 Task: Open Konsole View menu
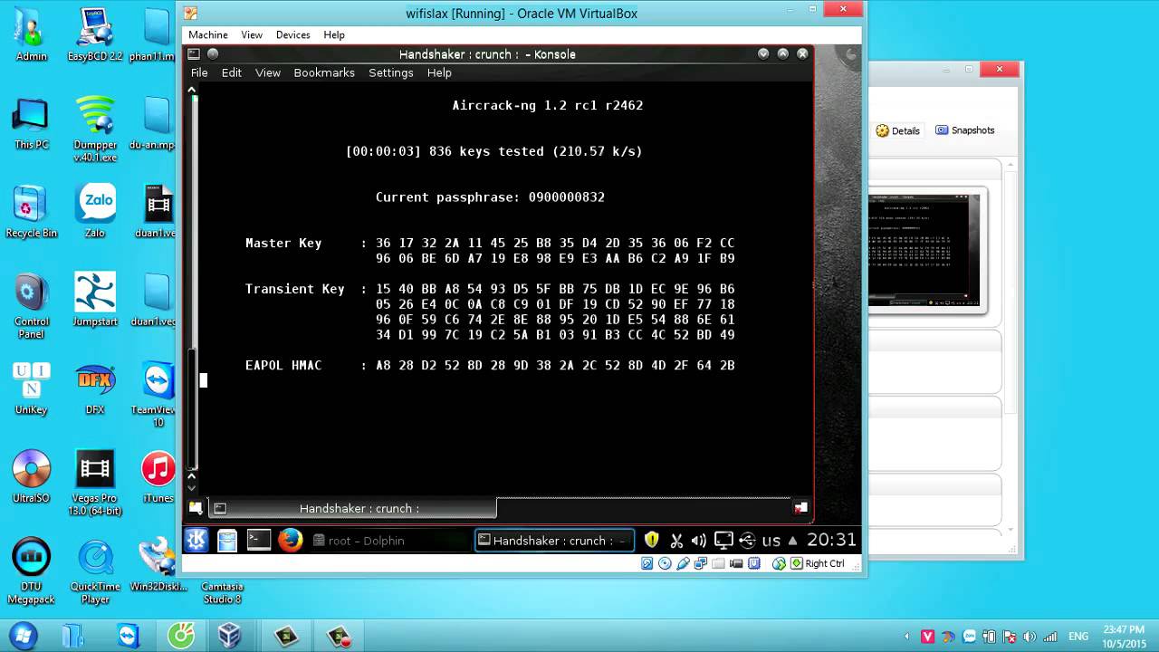[x=268, y=72]
